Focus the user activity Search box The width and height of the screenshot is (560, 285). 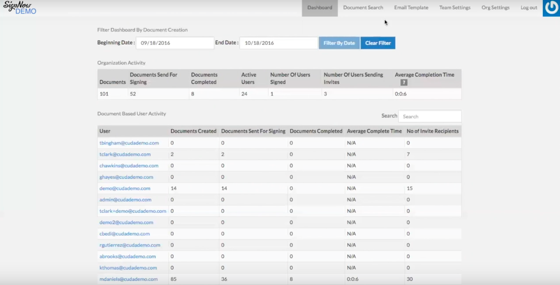point(430,116)
